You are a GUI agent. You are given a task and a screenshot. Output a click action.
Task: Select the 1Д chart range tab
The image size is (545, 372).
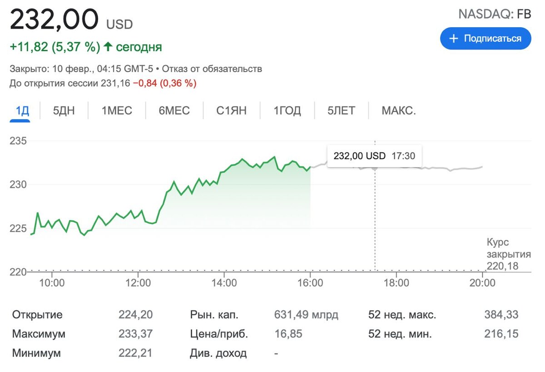pos(20,110)
